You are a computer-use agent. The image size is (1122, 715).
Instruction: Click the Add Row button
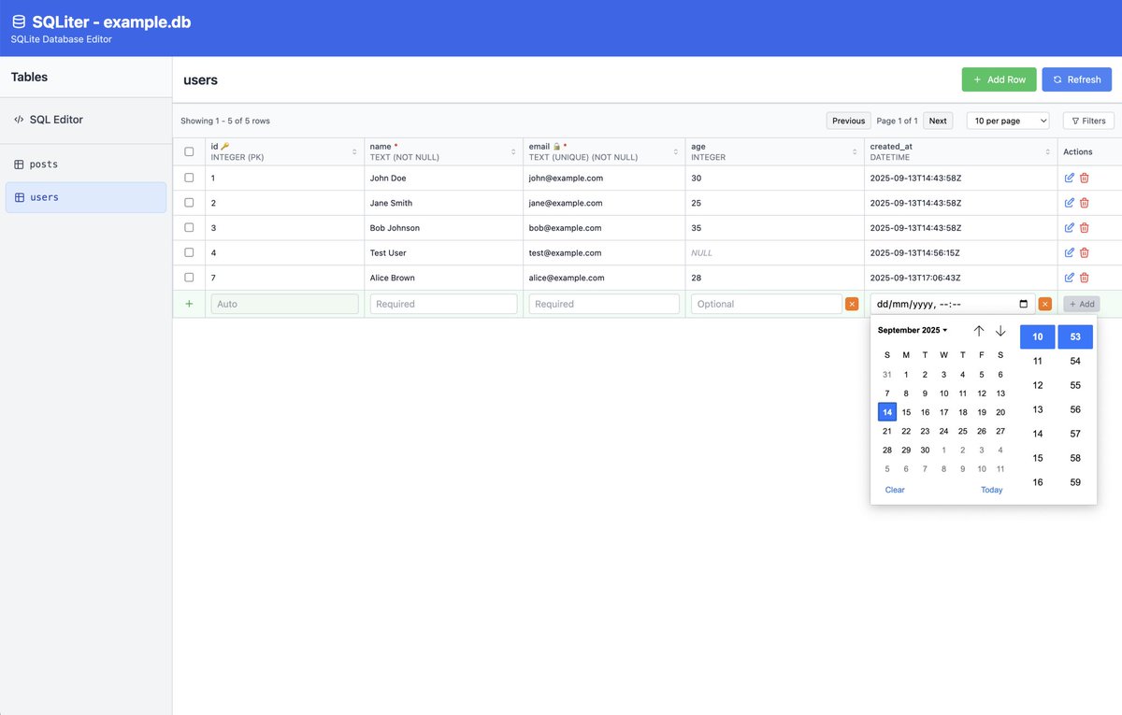coord(1000,79)
